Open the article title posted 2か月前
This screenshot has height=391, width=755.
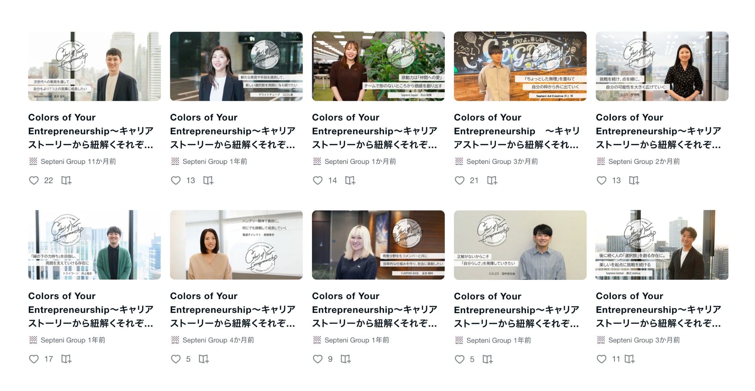click(x=659, y=131)
